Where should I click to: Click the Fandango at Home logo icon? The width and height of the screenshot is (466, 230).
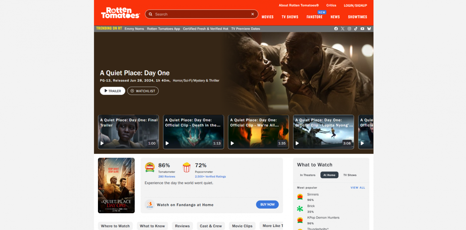click(x=150, y=205)
